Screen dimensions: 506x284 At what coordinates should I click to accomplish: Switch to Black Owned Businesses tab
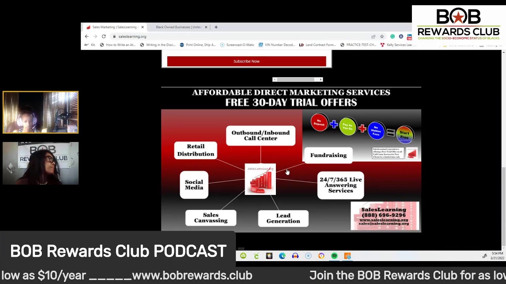pyautogui.click(x=179, y=27)
